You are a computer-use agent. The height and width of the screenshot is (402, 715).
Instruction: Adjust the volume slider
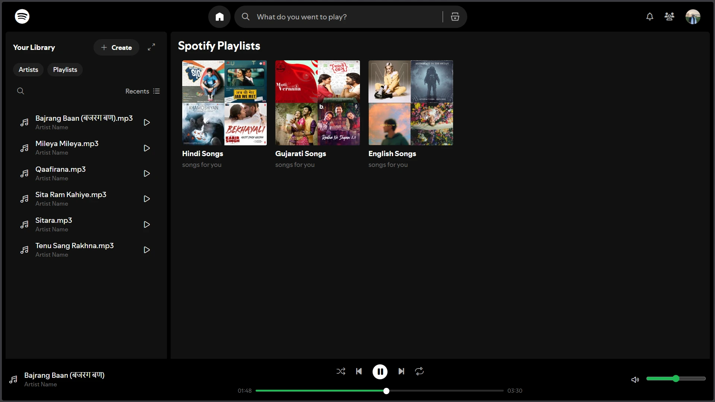click(676, 379)
